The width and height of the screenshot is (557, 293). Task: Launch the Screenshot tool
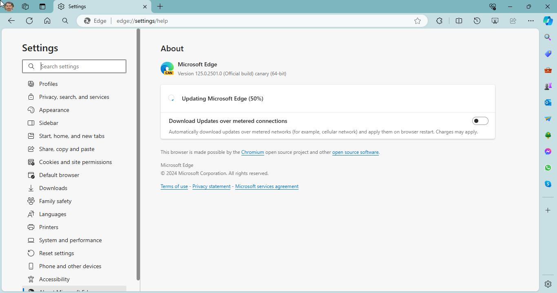(x=495, y=21)
